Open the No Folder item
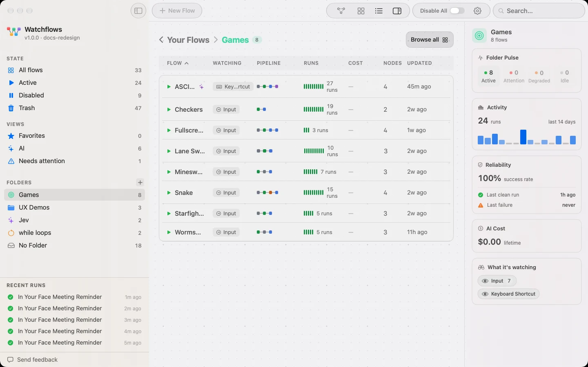Viewport: 588px width, 367px height. [x=74, y=245]
